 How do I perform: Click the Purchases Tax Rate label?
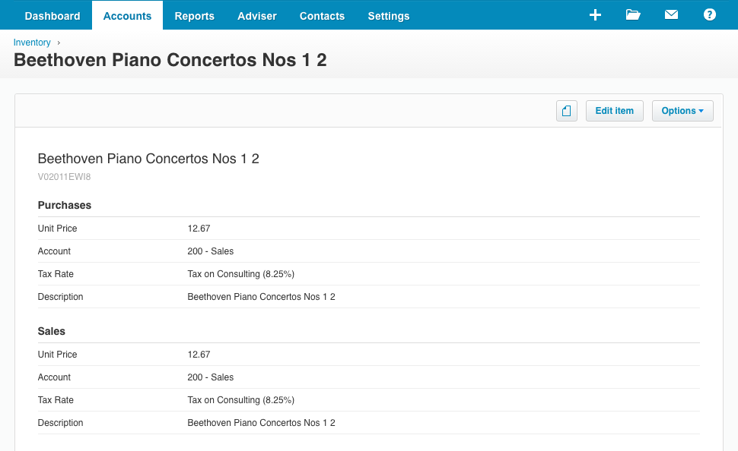[56, 274]
